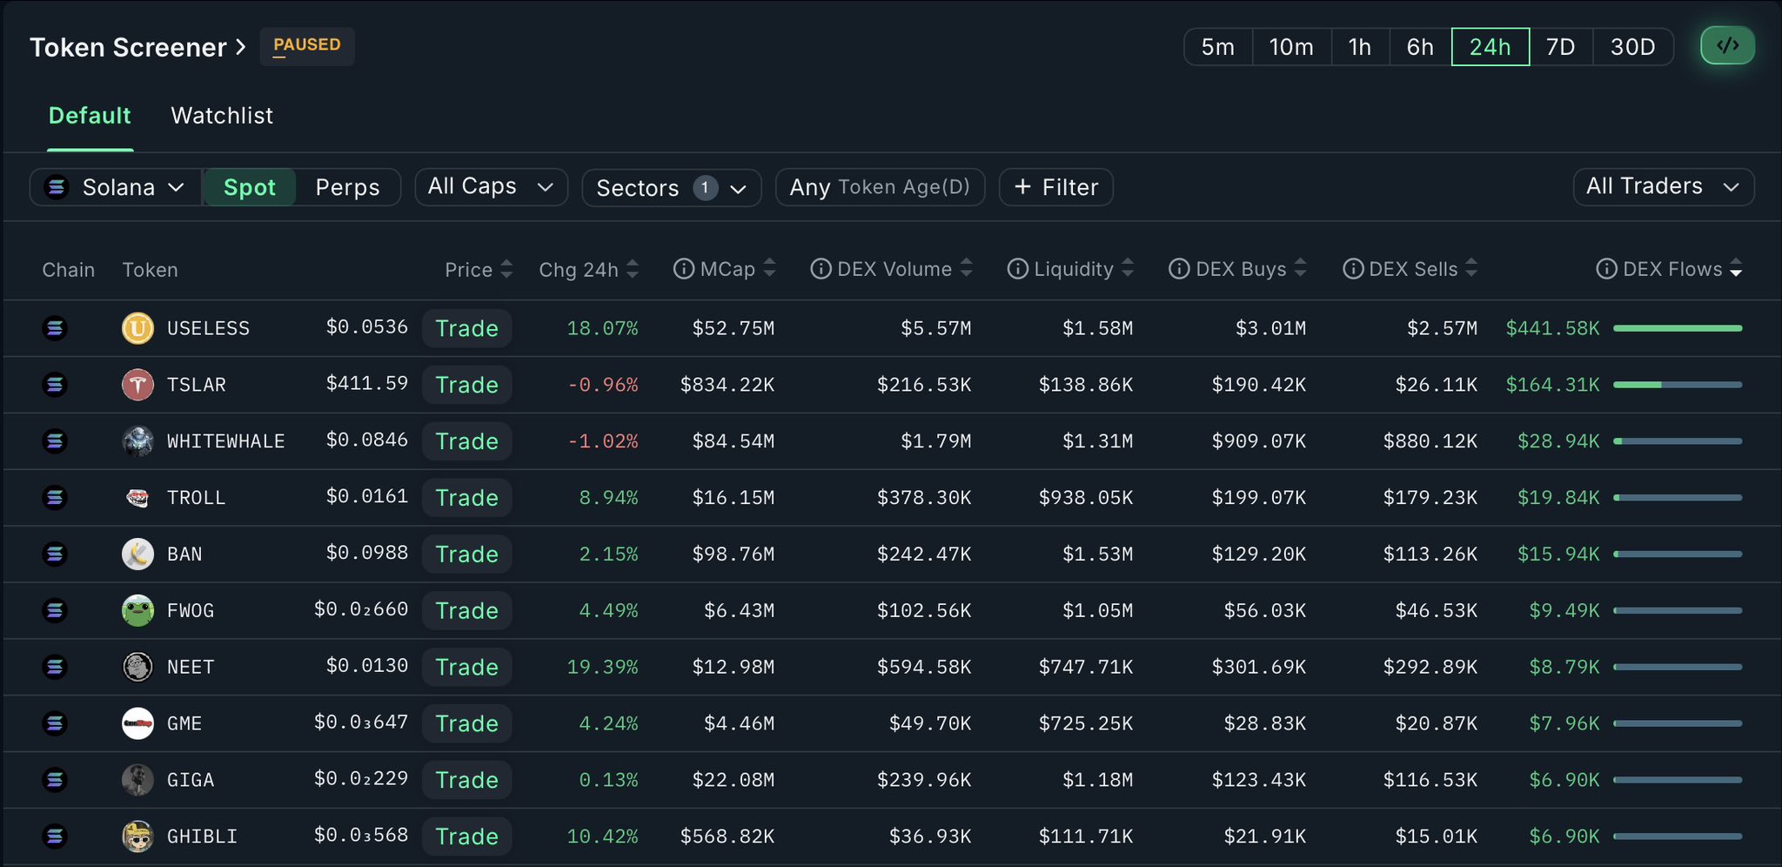Image resolution: width=1782 pixels, height=867 pixels.
Task: Click the DEX Volume info icon
Action: [x=821, y=269]
